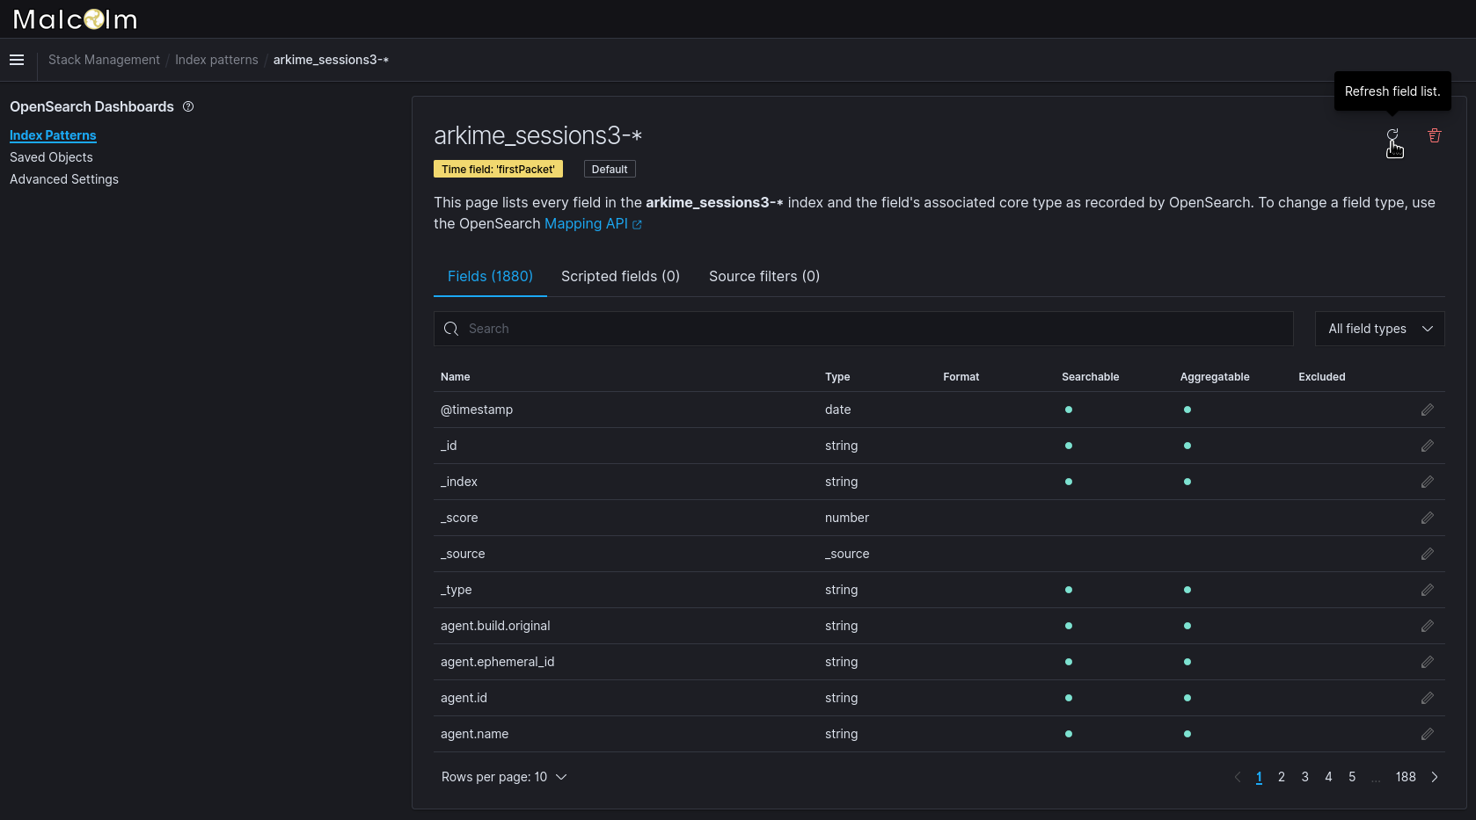Click the field Search box
Viewport: 1476px width, 820px height.
(x=864, y=329)
